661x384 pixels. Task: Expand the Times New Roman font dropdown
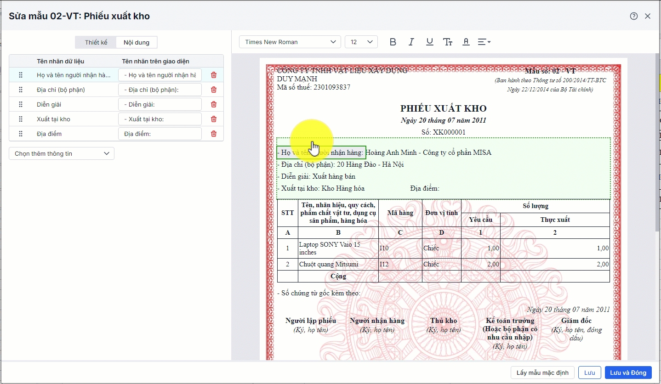tap(290, 42)
